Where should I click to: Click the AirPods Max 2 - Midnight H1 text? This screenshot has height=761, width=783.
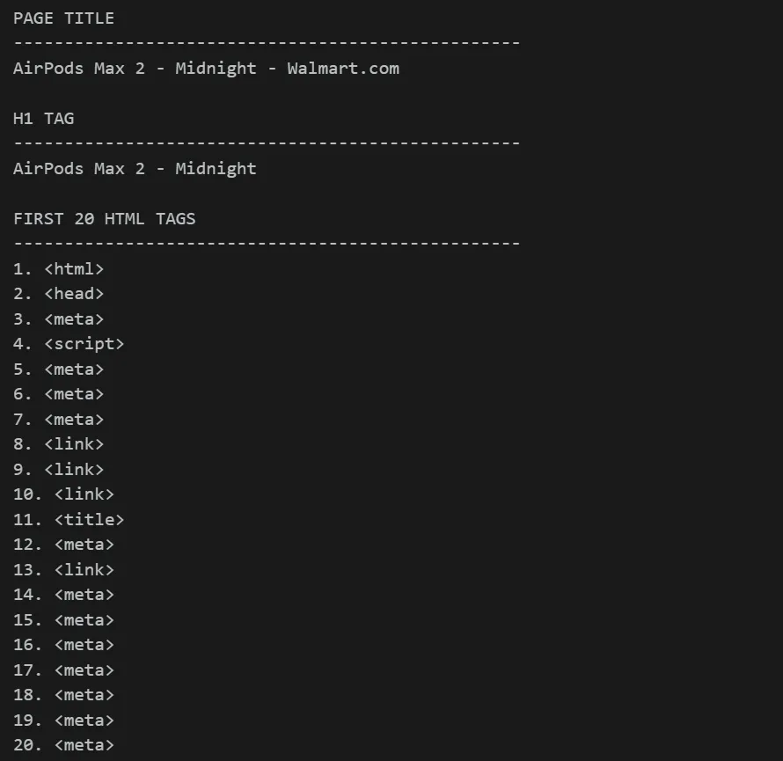135,169
